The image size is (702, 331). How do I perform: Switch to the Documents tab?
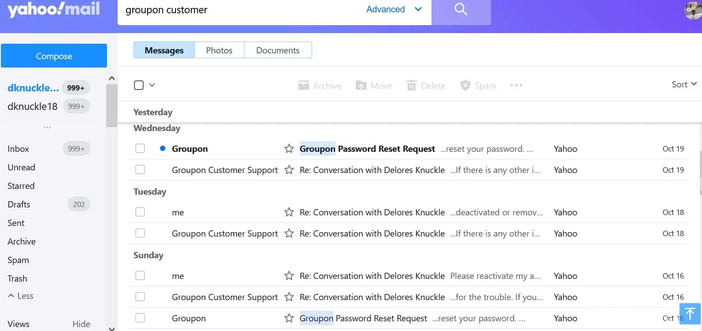click(278, 50)
